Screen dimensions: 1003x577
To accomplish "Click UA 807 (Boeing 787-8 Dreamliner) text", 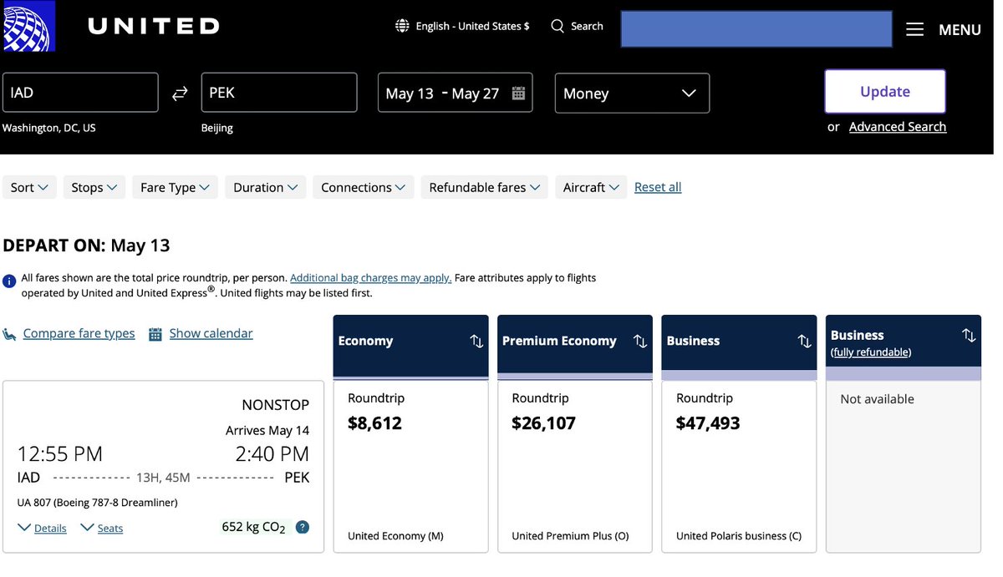I will point(98,503).
